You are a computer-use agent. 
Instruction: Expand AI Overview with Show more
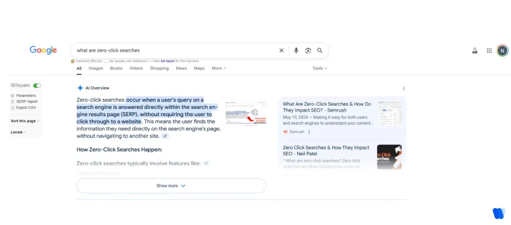pyautogui.click(x=171, y=186)
